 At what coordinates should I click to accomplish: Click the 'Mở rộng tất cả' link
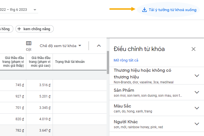click(126, 60)
